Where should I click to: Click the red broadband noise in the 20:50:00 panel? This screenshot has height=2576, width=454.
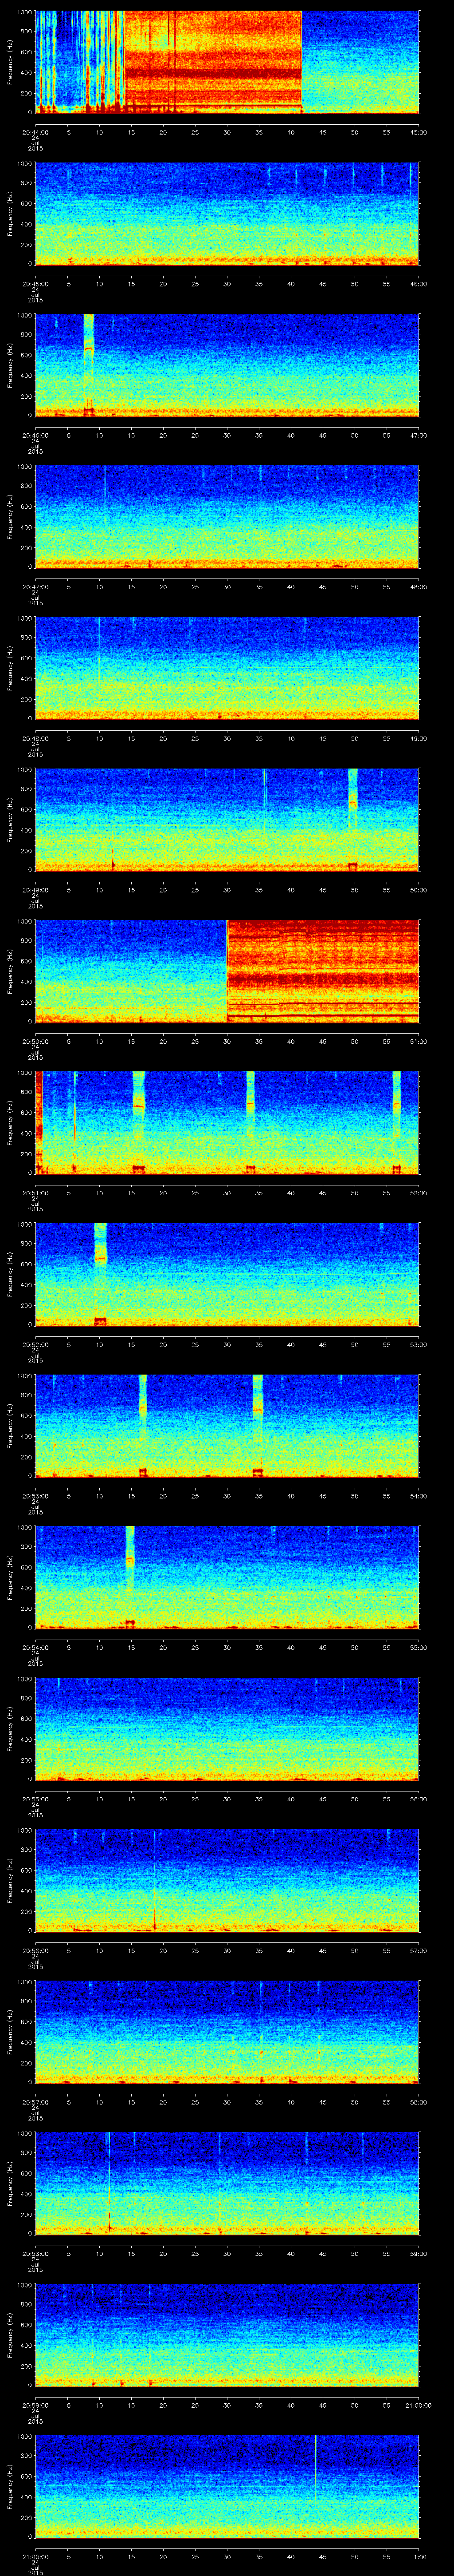[x=323, y=970]
